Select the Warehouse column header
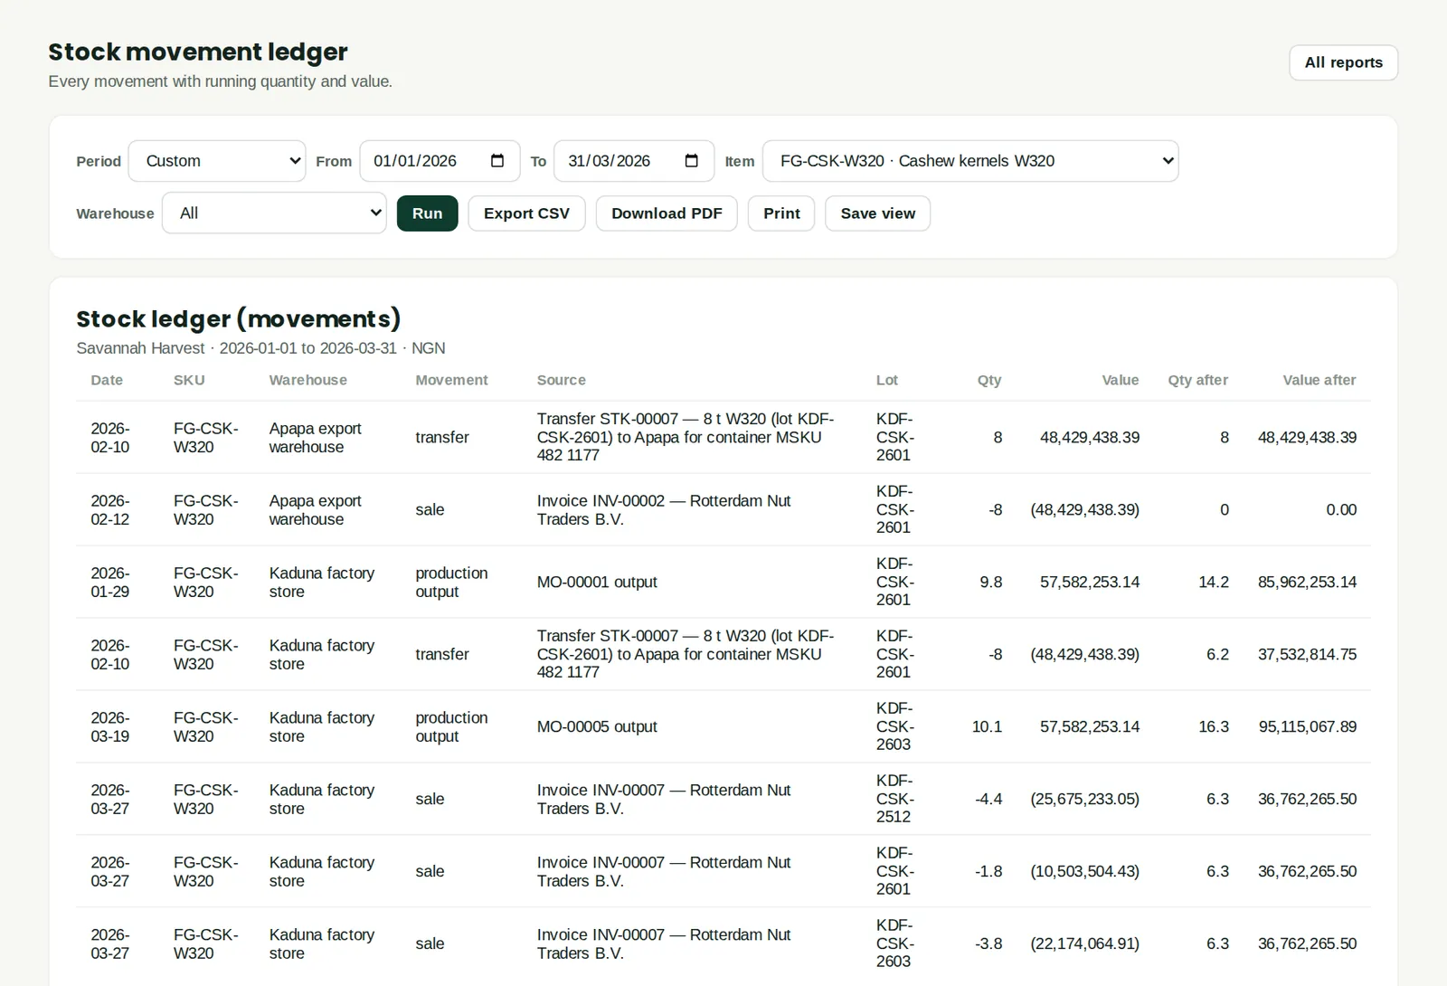The width and height of the screenshot is (1447, 986). click(x=307, y=380)
